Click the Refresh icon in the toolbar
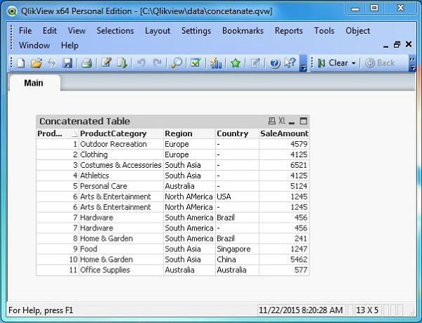This screenshot has width=422, height=323. tap(51, 63)
